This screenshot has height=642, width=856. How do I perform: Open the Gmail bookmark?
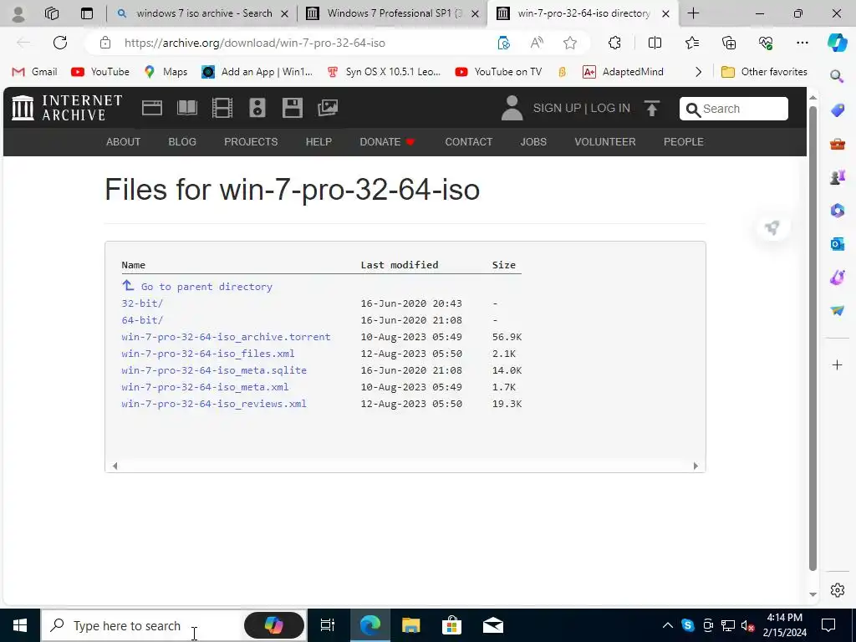tap(34, 72)
